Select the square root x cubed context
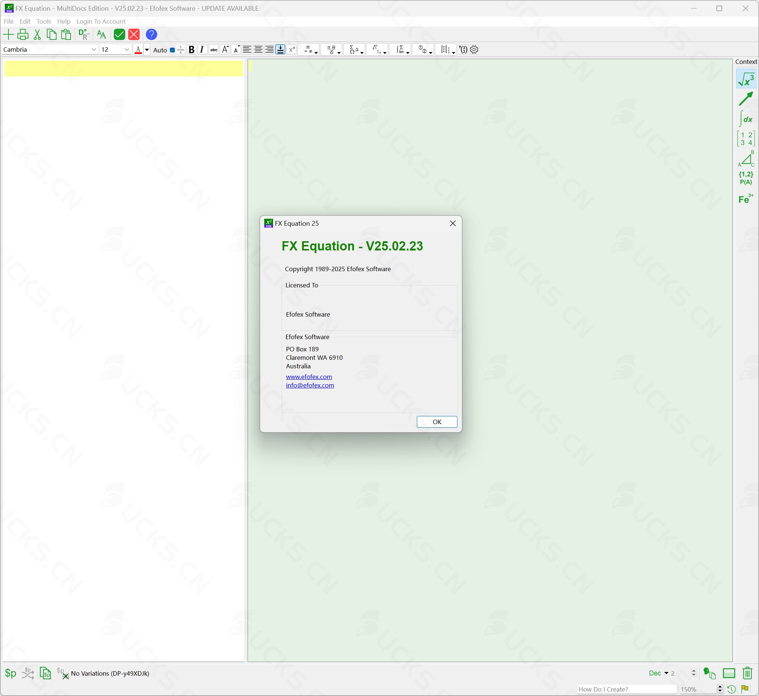The image size is (759, 696). click(x=746, y=79)
